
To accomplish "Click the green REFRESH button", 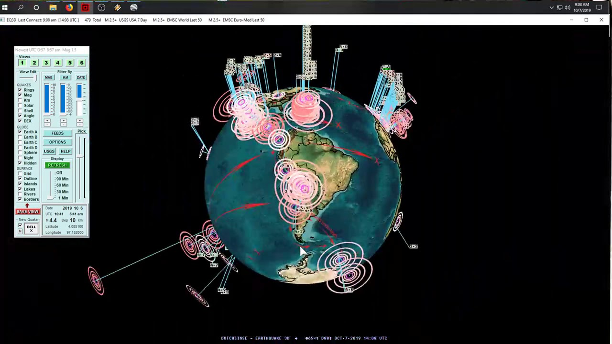I will click(x=57, y=165).
